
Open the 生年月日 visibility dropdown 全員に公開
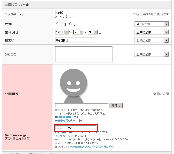click(x=152, y=32)
